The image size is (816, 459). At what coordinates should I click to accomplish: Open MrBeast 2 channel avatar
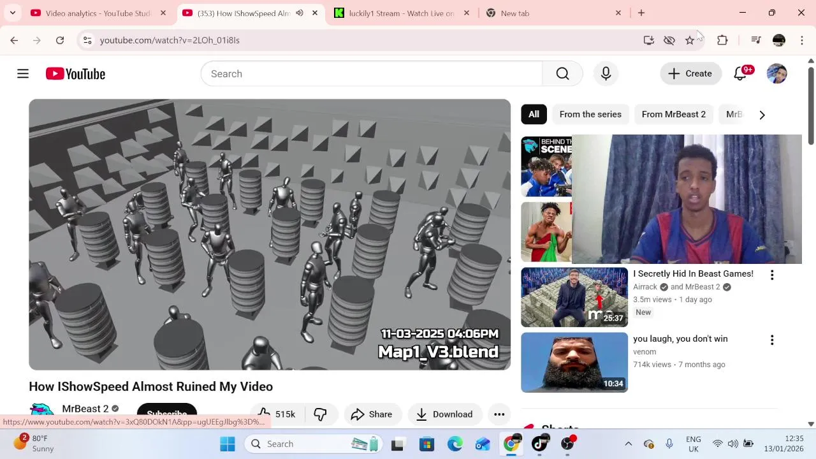(x=41, y=411)
